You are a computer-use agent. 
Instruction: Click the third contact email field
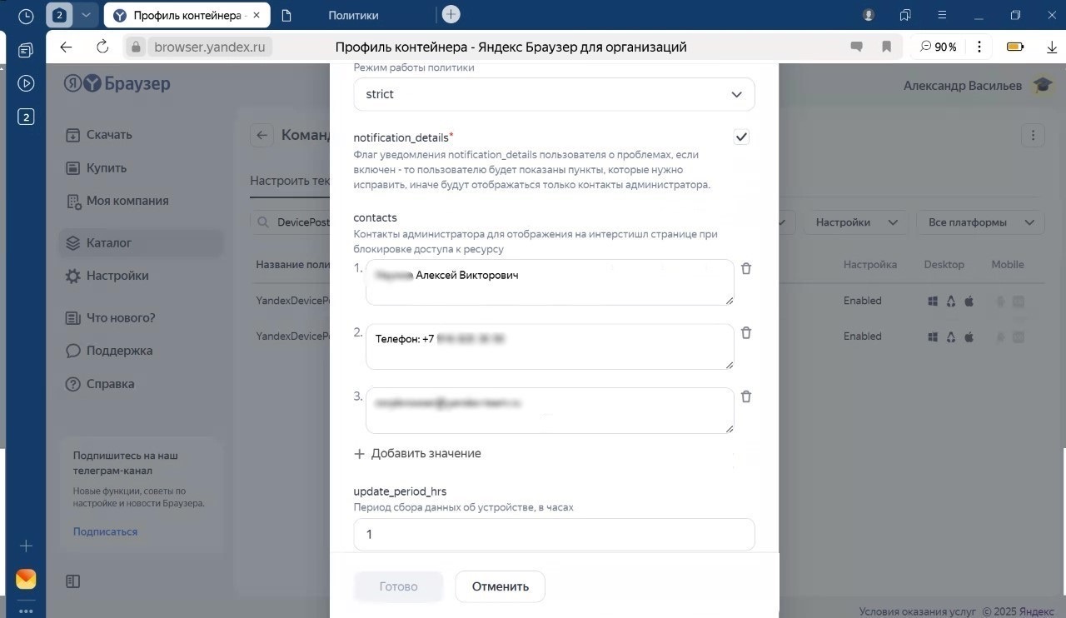(550, 411)
